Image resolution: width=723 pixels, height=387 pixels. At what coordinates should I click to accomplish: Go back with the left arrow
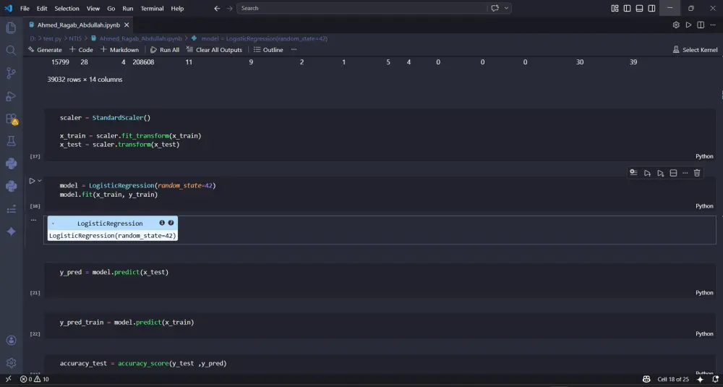[x=217, y=8]
